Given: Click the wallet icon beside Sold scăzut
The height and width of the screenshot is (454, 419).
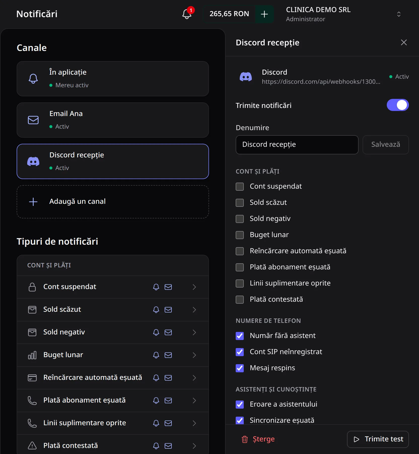Looking at the screenshot, I should click(32, 310).
